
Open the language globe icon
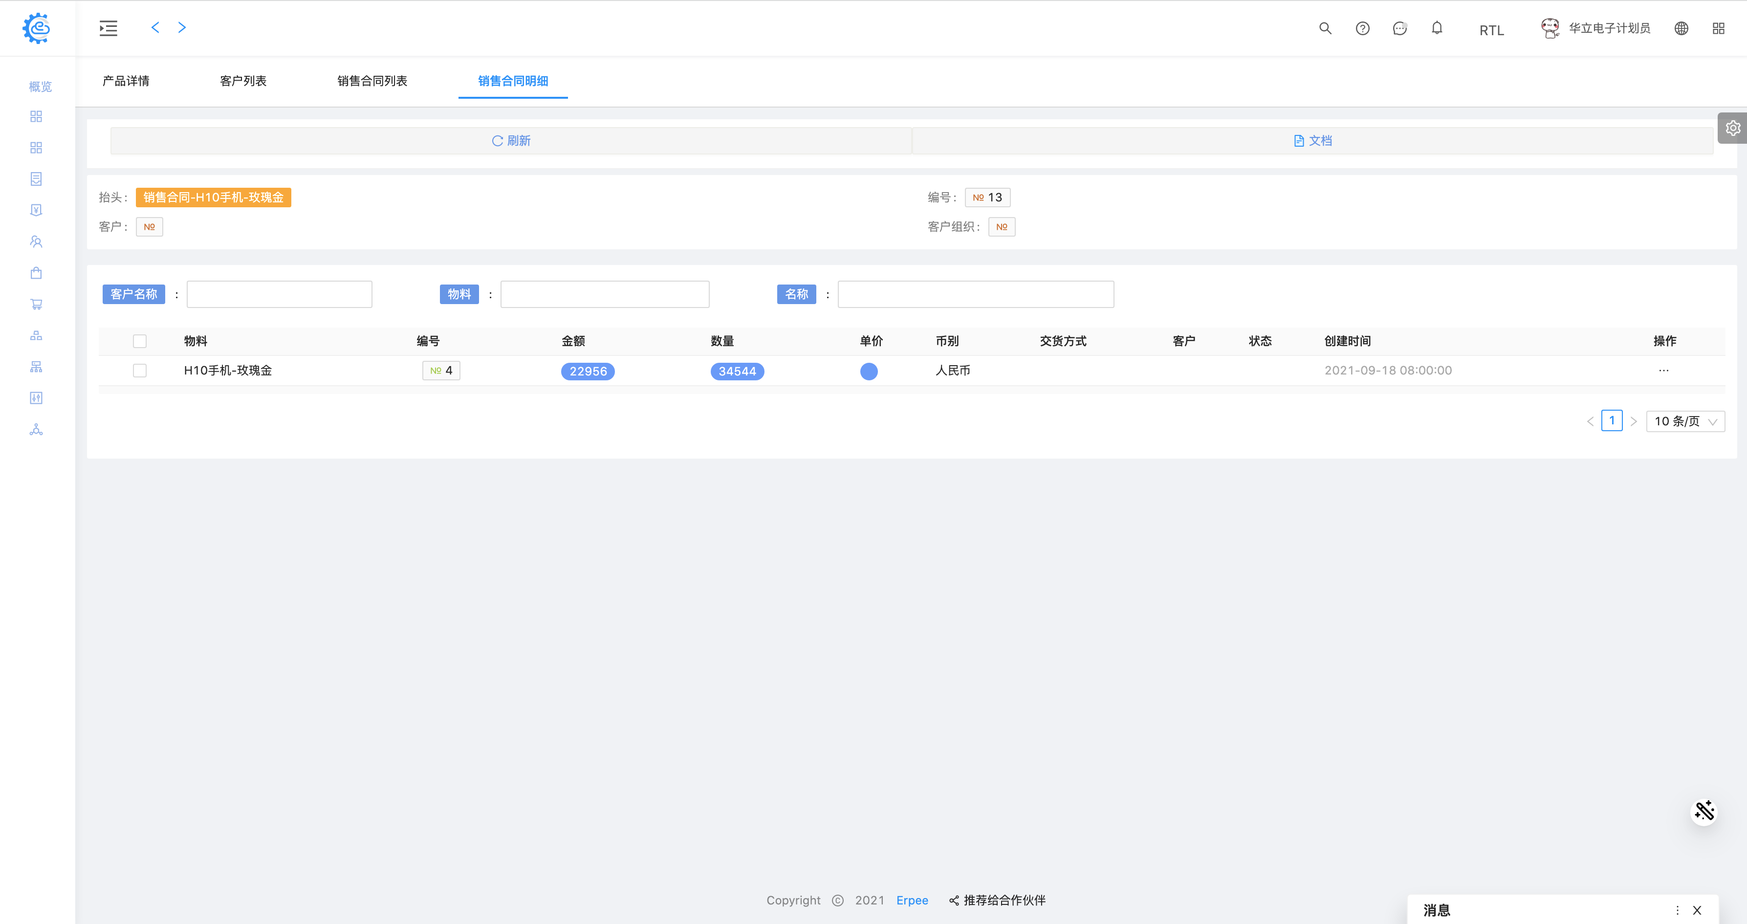click(x=1681, y=28)
